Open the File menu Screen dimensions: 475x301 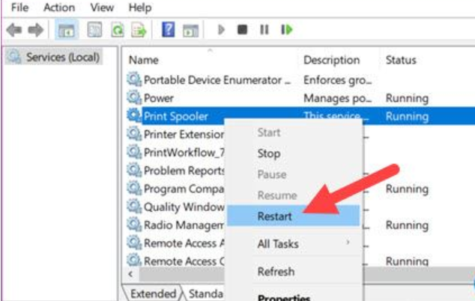click(19, 7)
